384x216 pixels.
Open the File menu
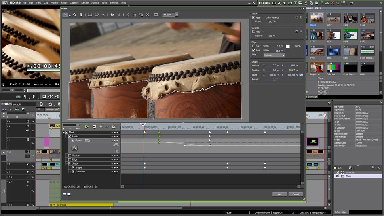click(24, 3)
